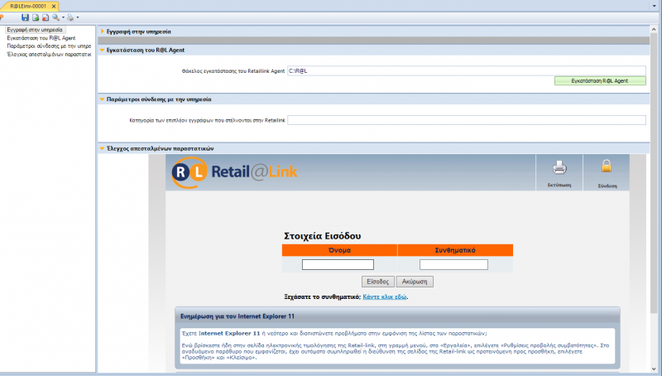This screenshot has height=376, width=662.
Task: Click the Retaillink Agent install folder field
Action: click(x=467, y=71)
